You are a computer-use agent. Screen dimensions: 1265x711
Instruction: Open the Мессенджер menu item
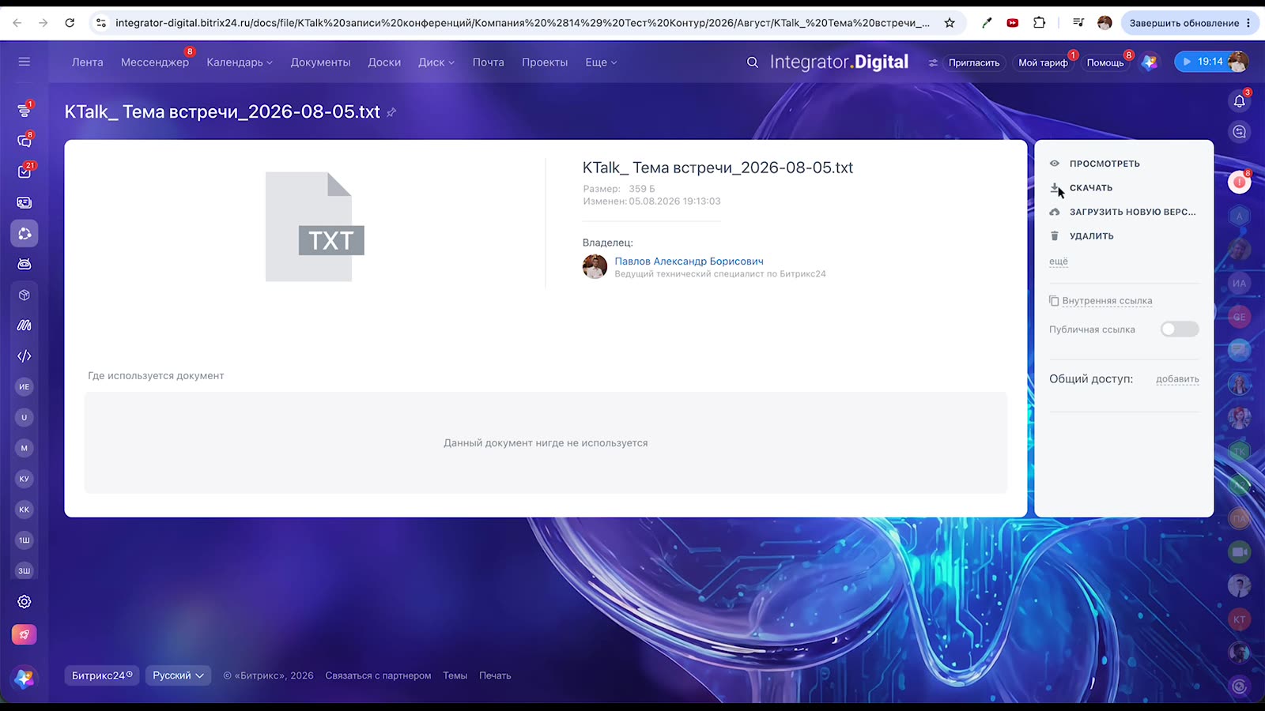coord(155,62)
